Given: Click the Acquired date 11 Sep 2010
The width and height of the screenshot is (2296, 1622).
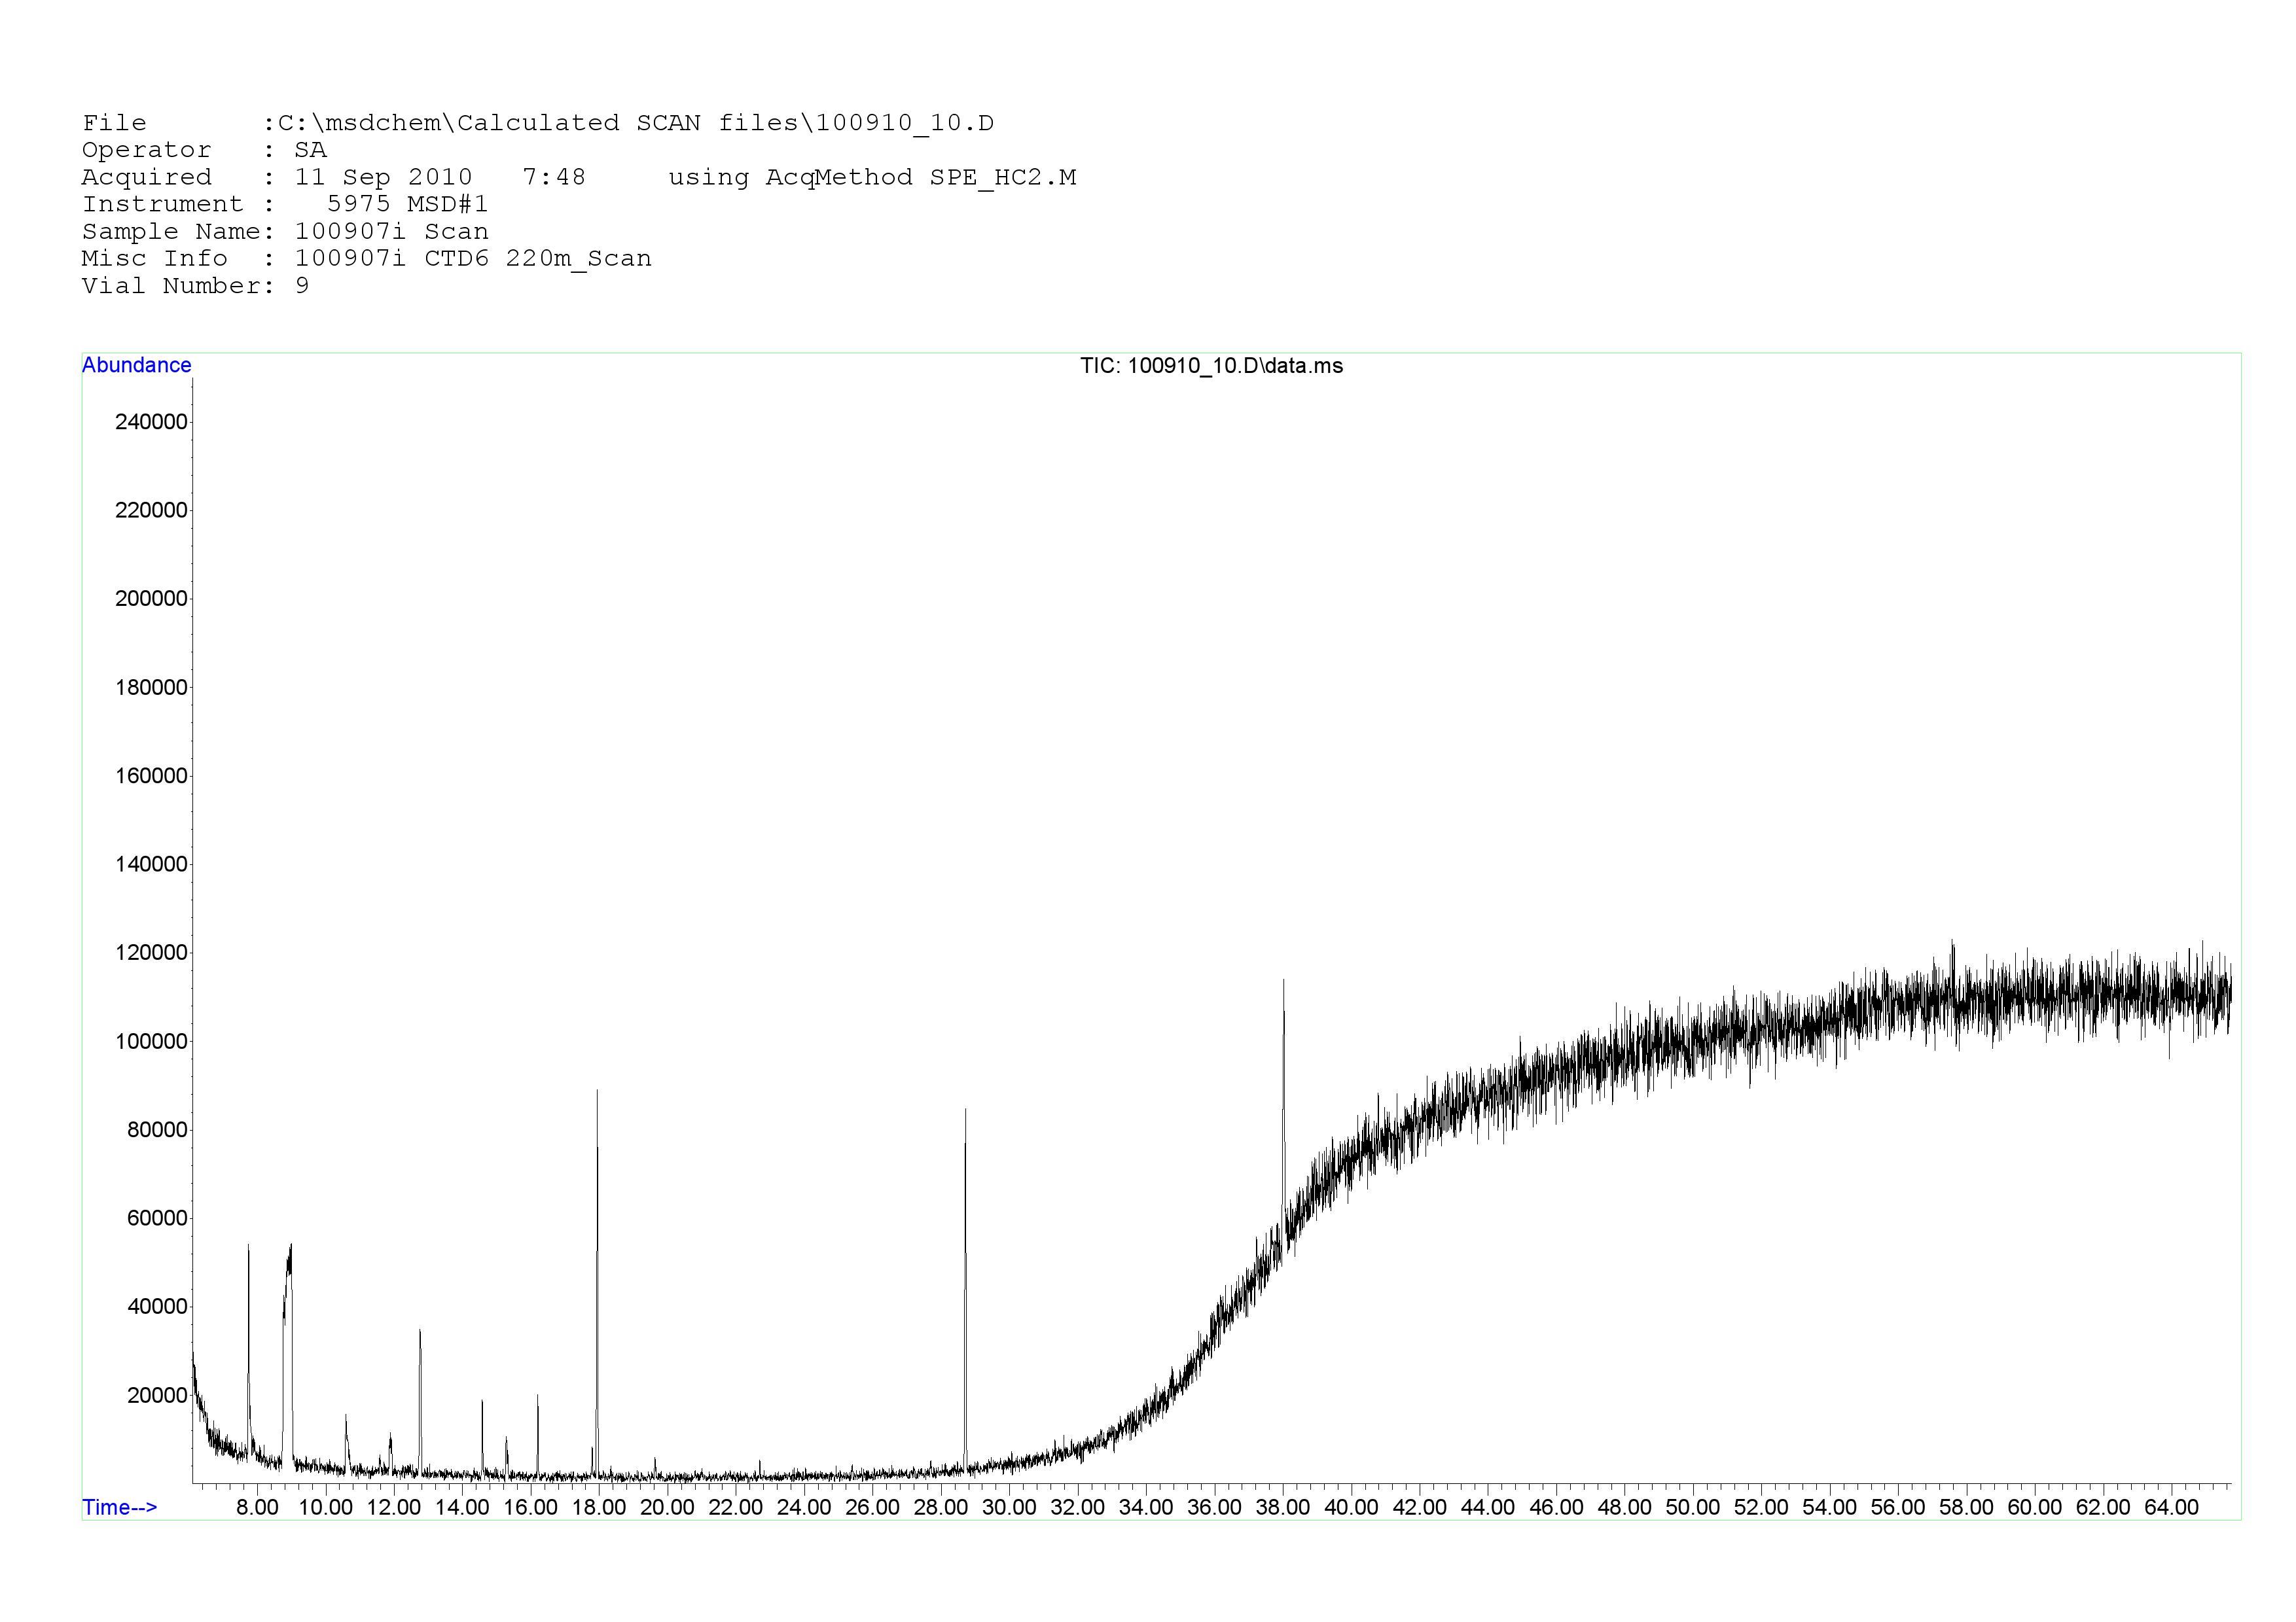Looking at the screenshot, I should pos(383,178).
